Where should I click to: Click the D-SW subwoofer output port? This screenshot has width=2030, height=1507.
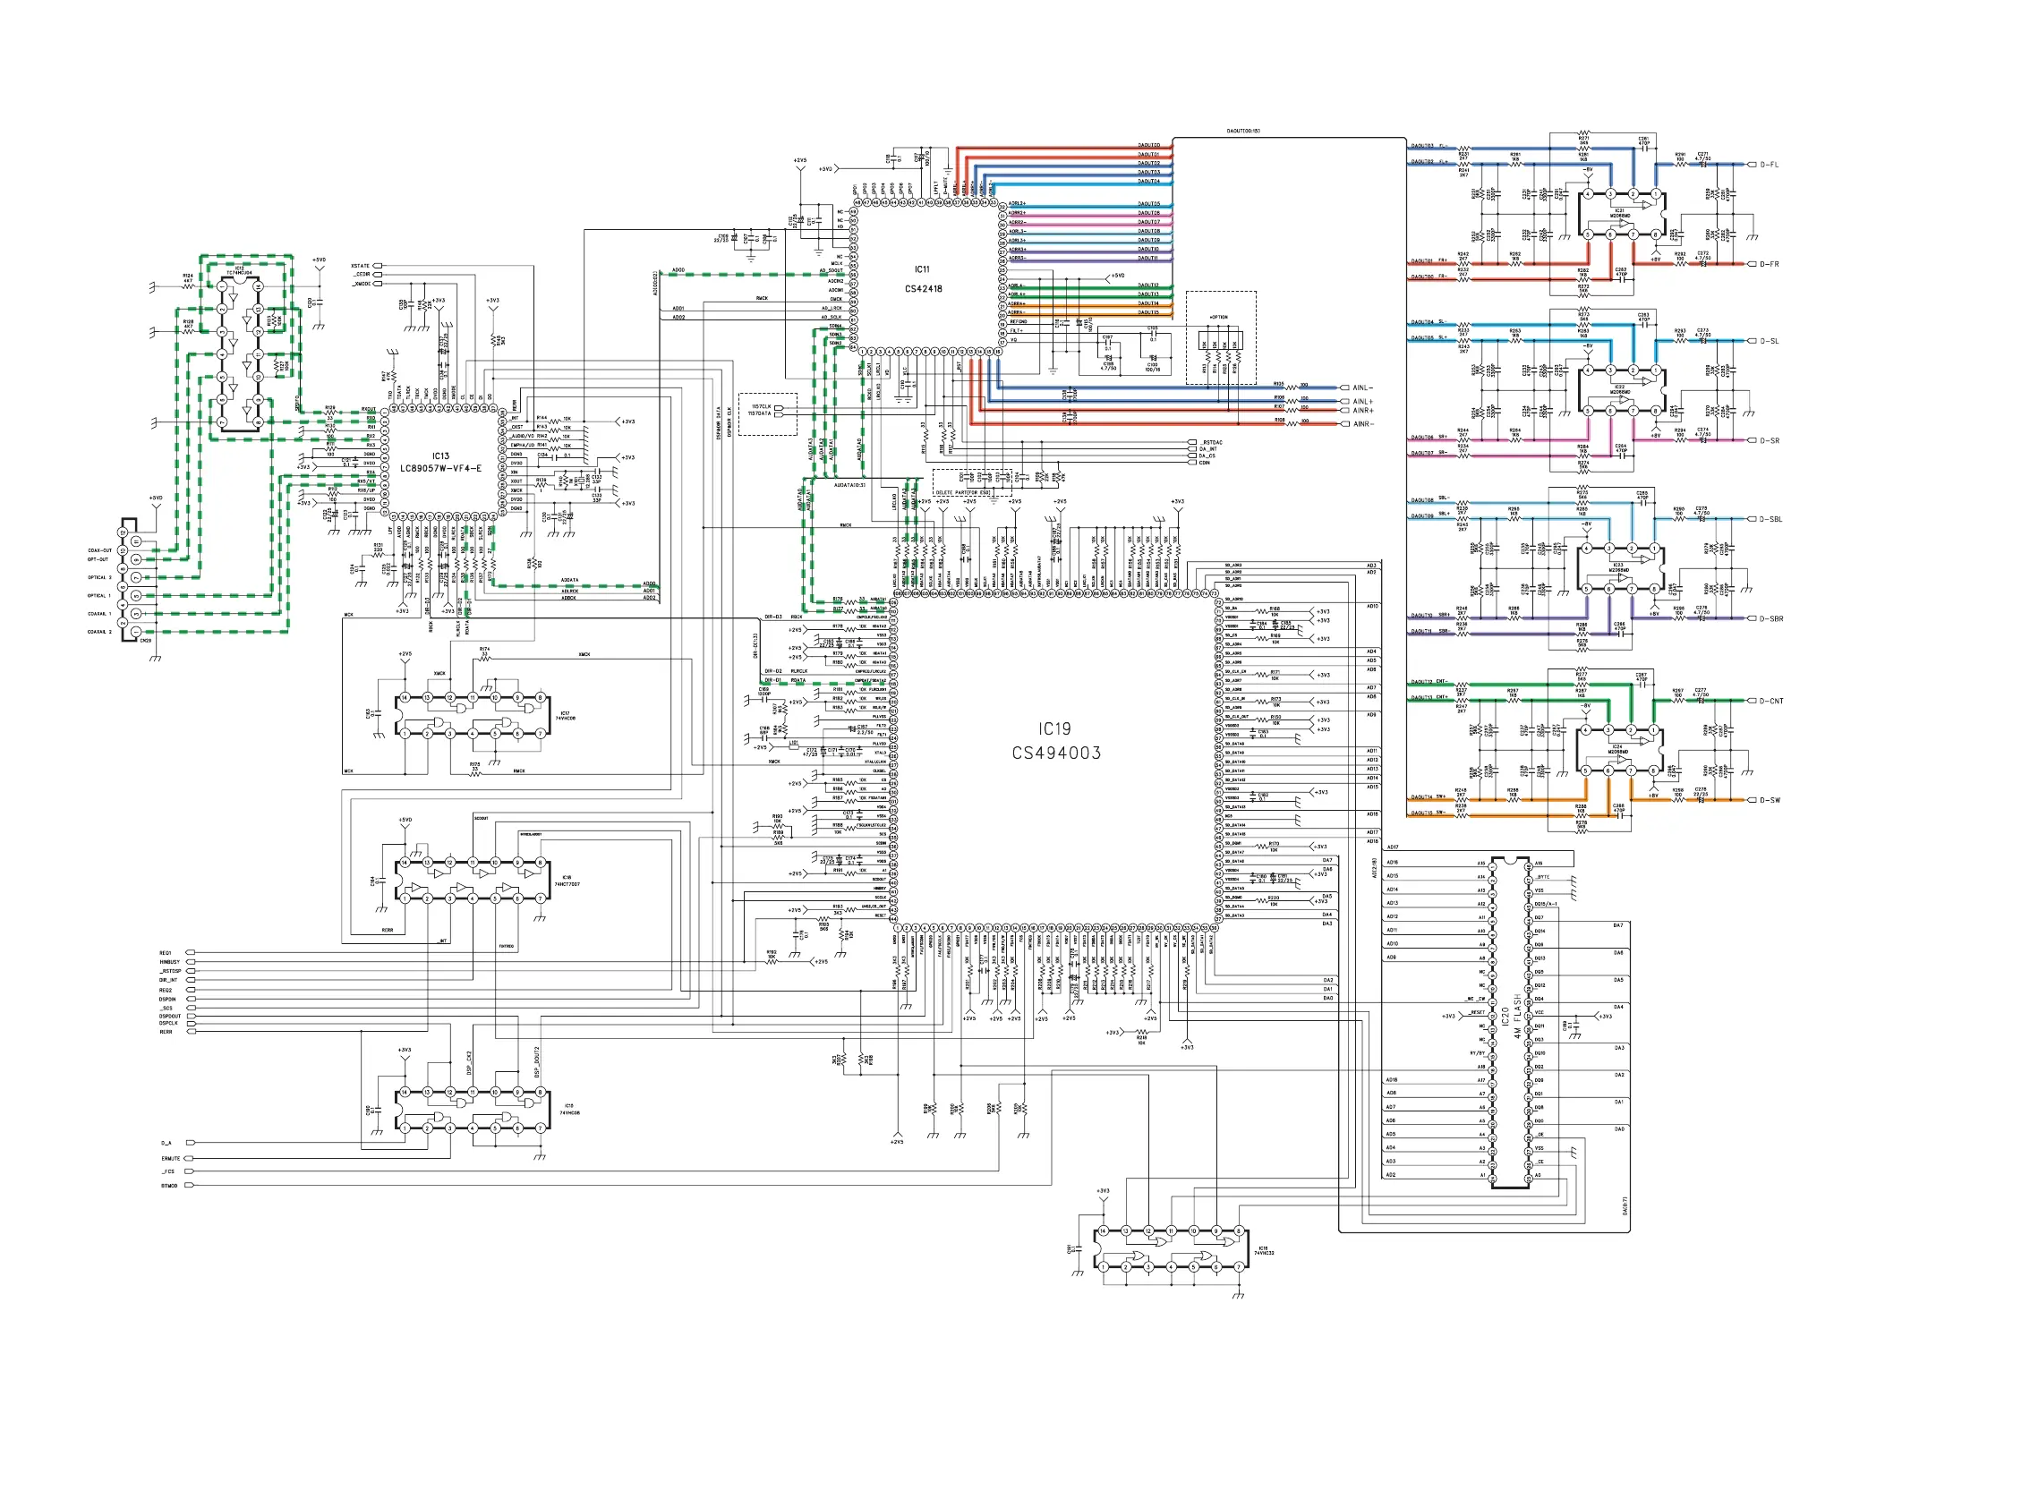(x=1751, y=801)
